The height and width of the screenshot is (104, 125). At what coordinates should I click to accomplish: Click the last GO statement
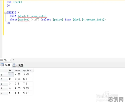[8, 23]
